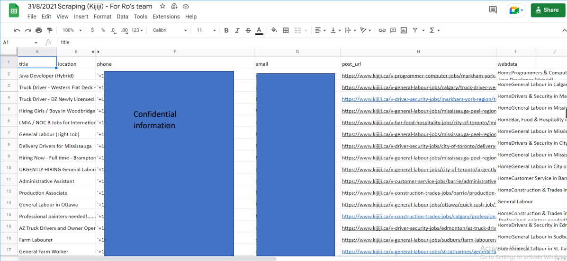Image resolution: width=567 pixels, height=261 pixels.
Task: Open the text wrapping dropdown
Action: pos(351,30)
